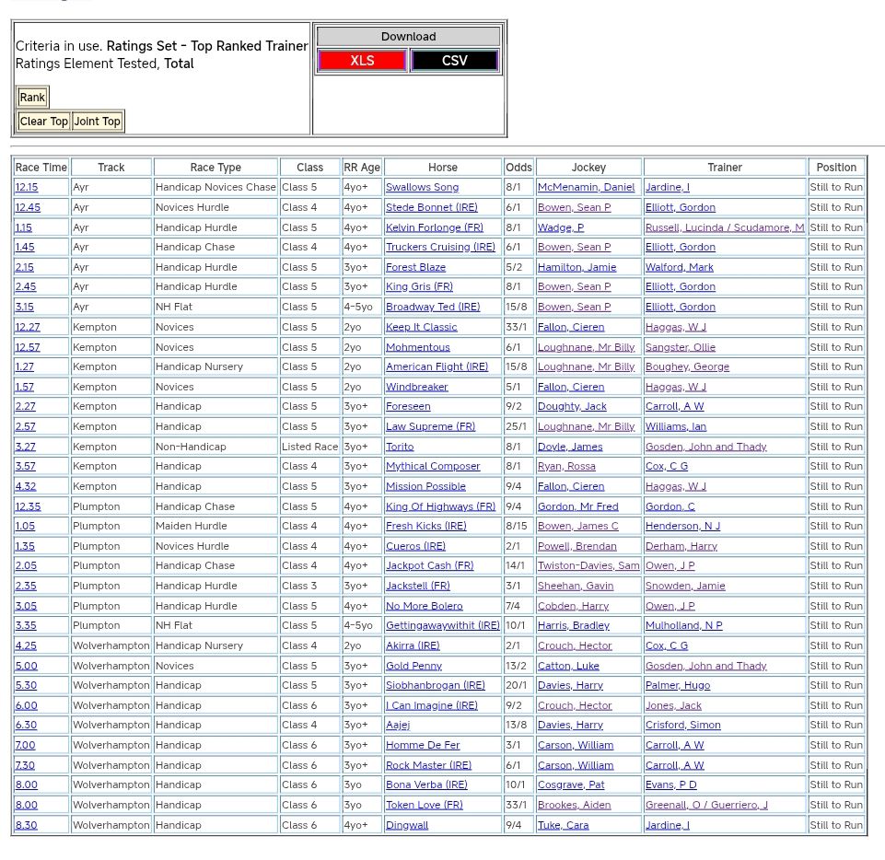Screen dimensions: 885x860
Task: Open trainer Russell, Lucinda / Scudamore link
Action: click(724, 227)
